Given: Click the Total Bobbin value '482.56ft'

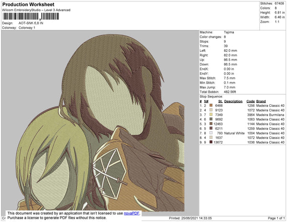Looking at the screenshot, I should click(x=230, y=92).
